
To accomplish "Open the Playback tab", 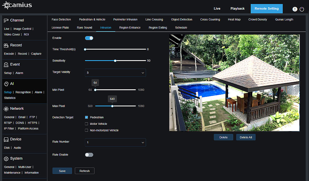I will click(237, 9).
